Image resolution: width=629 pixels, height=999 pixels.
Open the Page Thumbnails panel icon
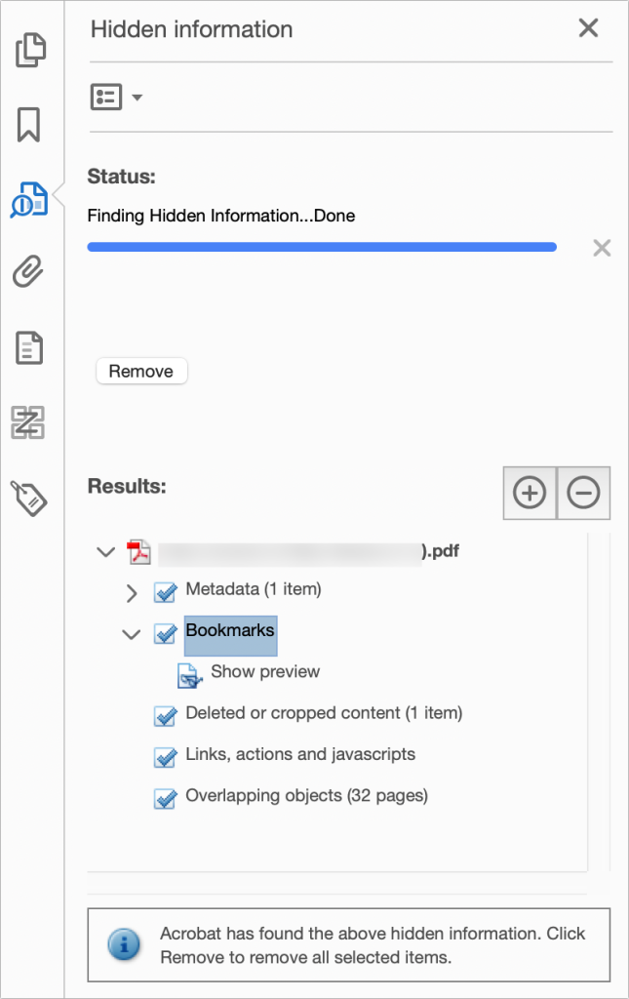pos(30,50)
